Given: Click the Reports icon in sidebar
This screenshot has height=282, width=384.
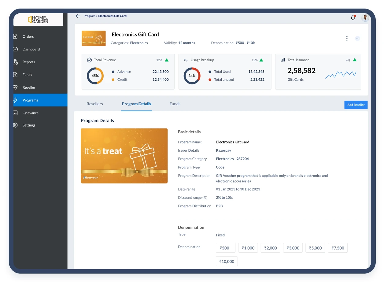Looking at the screenshot, I should coord(16,62).
